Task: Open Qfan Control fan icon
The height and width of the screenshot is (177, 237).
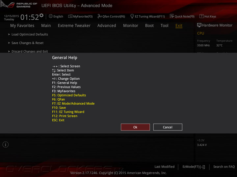Action: [x=99, y=16]
